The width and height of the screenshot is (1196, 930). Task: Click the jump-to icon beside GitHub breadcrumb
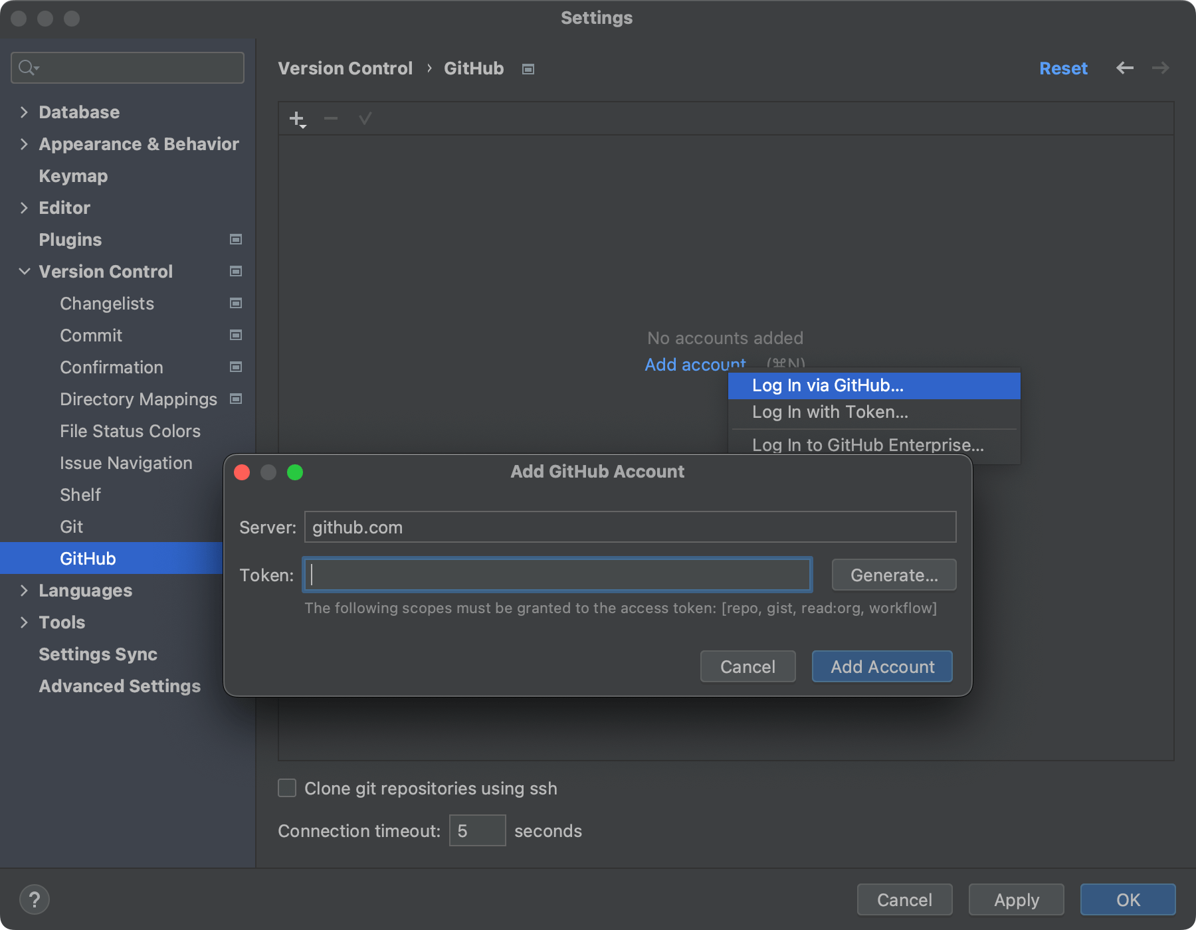pos(527,68)
